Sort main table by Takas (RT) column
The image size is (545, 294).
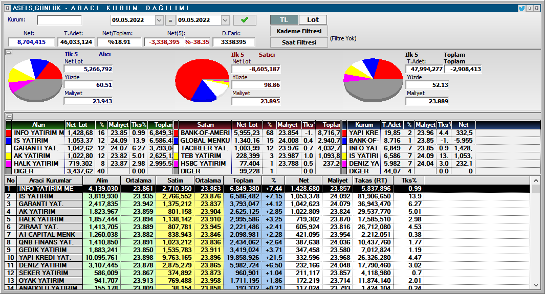[373, 180]
